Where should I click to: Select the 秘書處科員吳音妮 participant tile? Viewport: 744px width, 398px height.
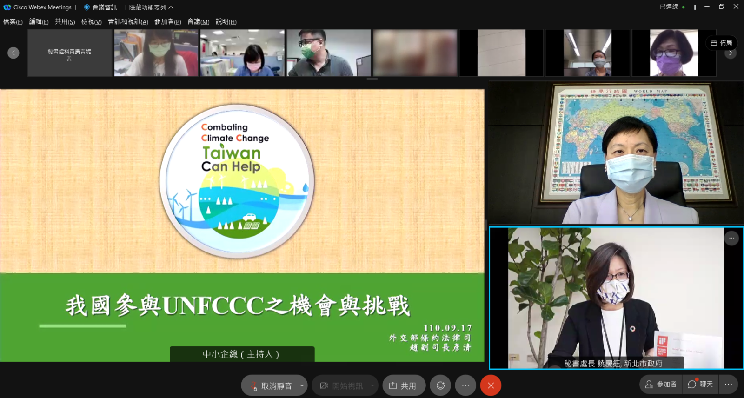click(x=70, y=53)
